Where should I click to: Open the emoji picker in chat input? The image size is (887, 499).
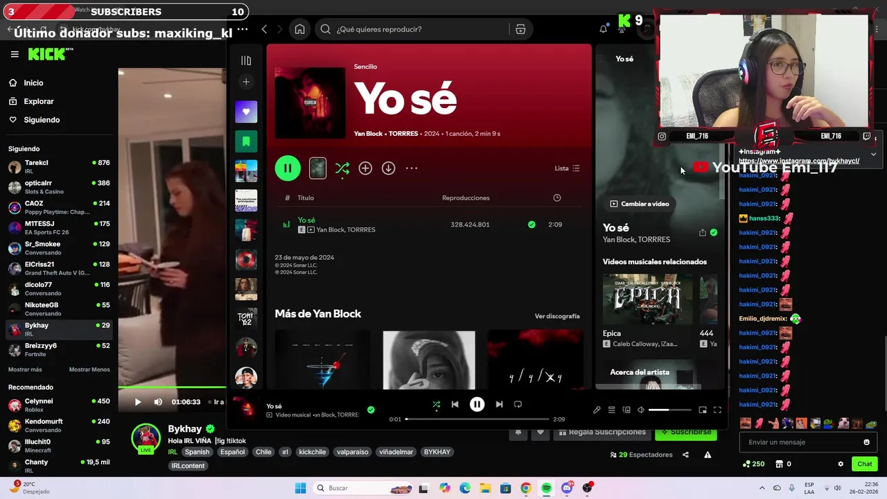click(x=866, y=442)
